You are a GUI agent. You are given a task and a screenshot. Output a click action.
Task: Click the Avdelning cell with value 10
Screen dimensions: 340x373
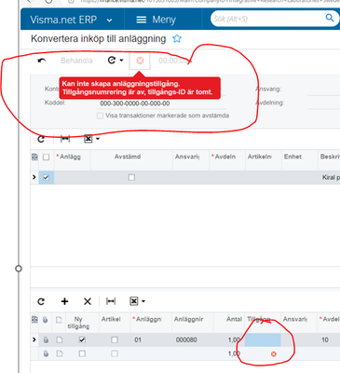click(x=325, y=340)
